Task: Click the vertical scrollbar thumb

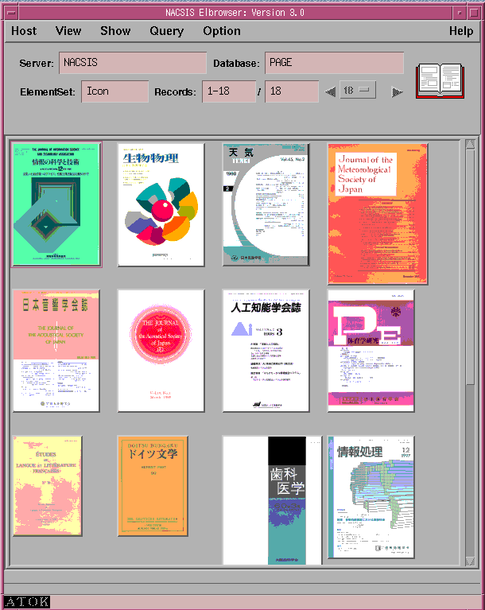Action: (470, 267)
